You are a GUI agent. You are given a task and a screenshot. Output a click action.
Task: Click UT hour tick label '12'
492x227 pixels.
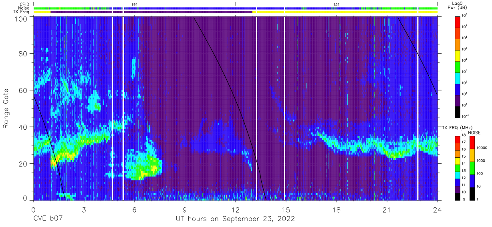pos(235,209)
